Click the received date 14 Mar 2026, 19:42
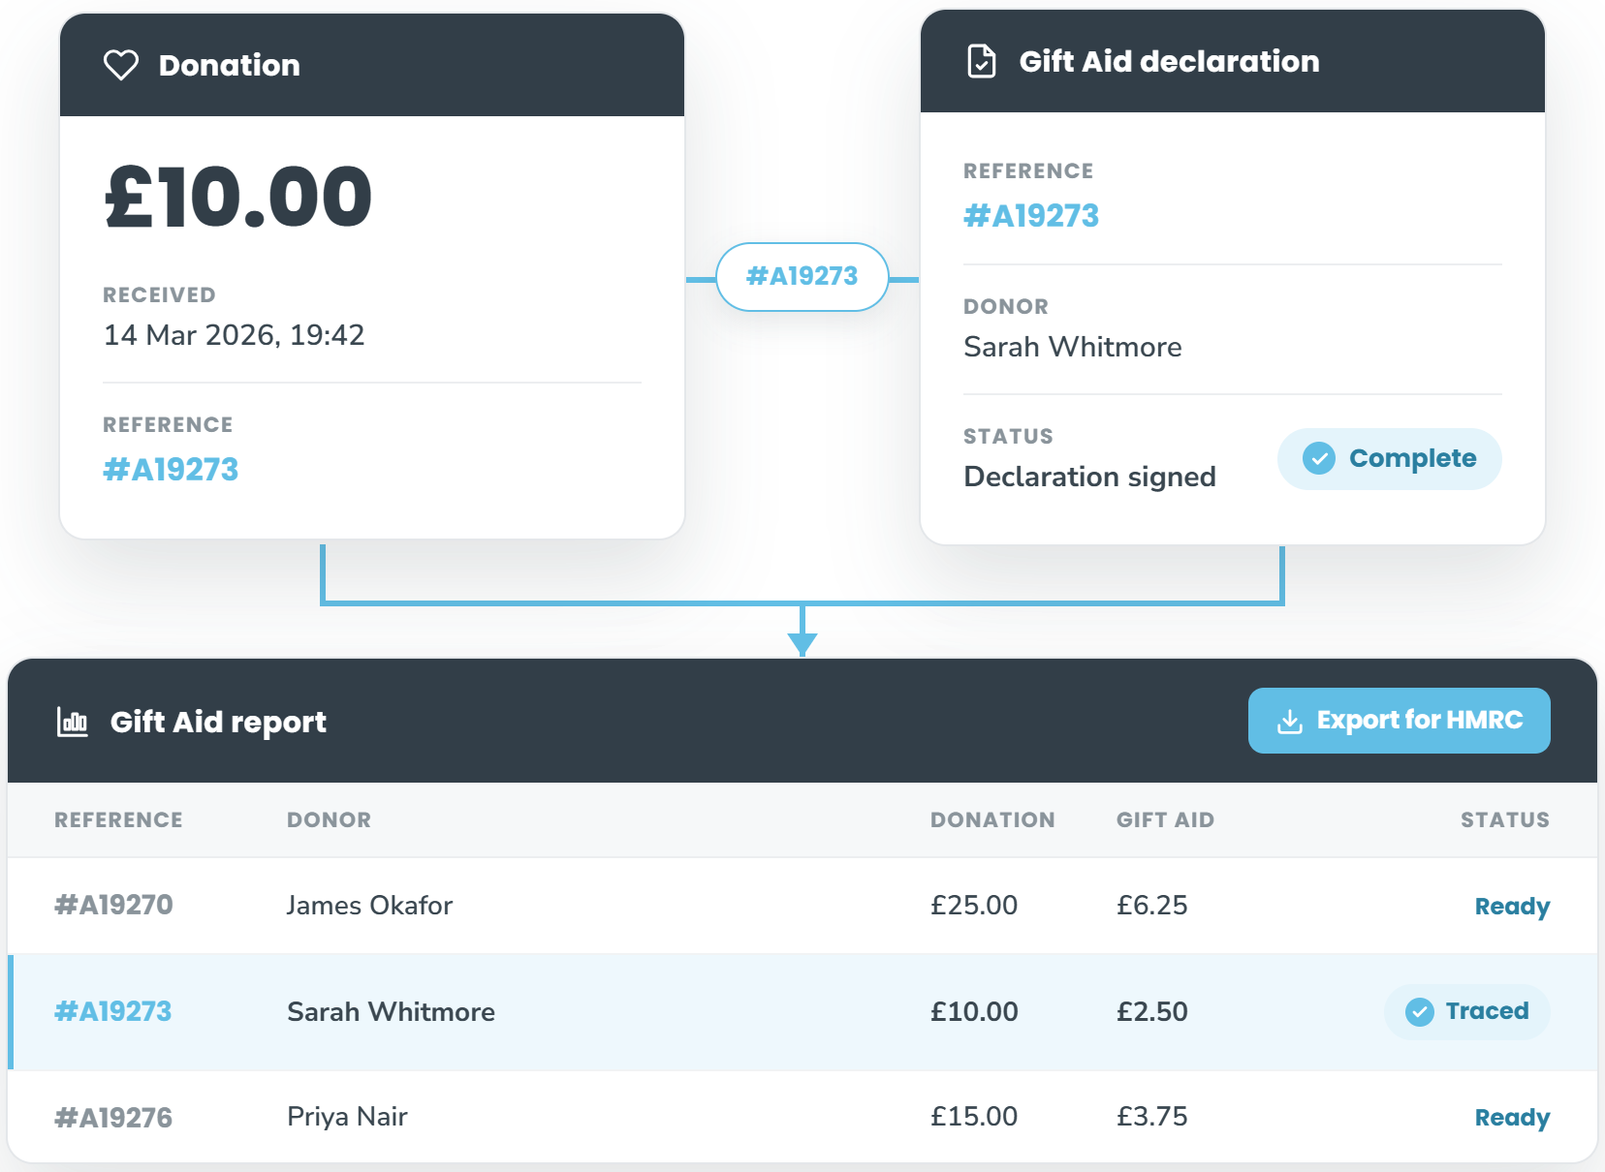This screenshot has height=1172, width=1605. click(234, 335)
